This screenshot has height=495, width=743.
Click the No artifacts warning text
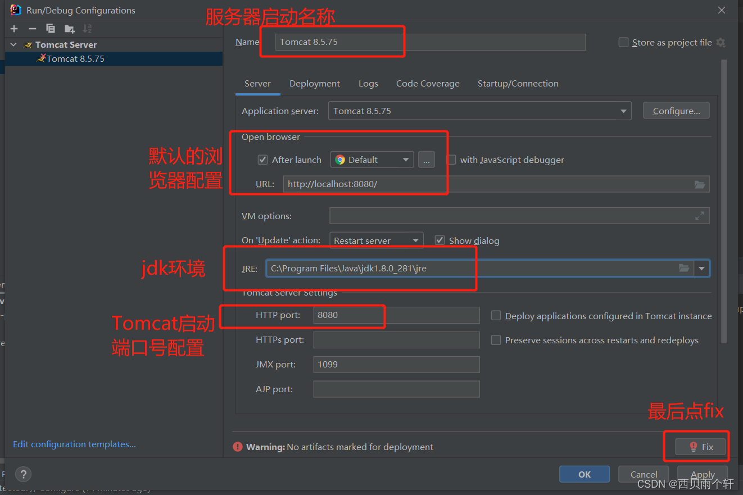click(x=360, y=447)
